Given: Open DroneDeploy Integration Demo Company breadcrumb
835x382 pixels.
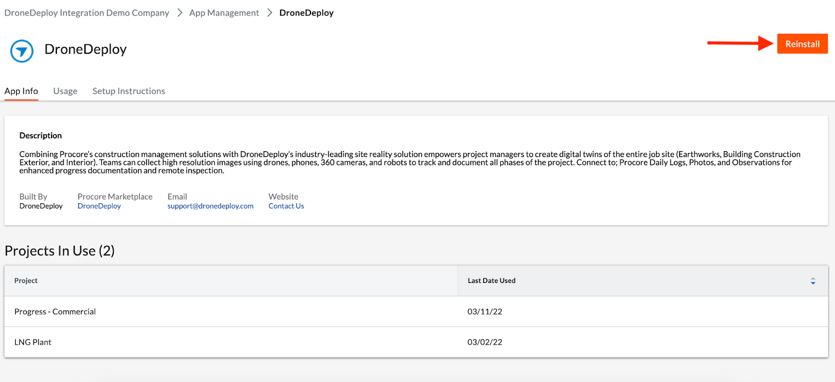Looking at the screenshot, I should (x=87, y=13).
